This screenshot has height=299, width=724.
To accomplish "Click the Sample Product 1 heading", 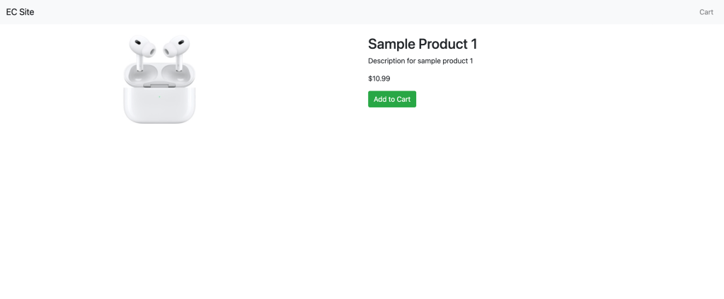I will coord(423,44).
